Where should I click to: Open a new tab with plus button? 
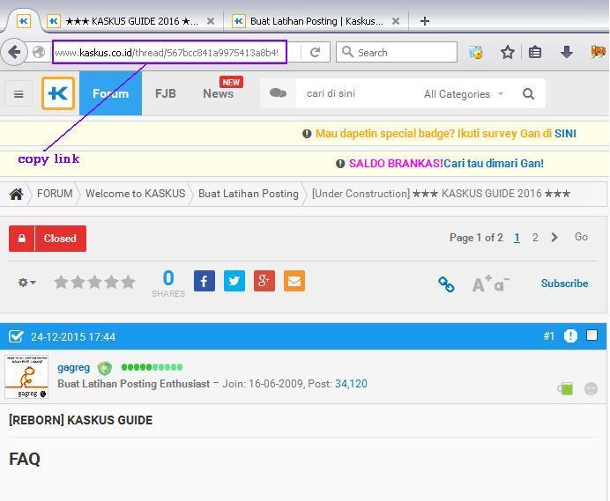pyautogui.click(x=425, y=21)
